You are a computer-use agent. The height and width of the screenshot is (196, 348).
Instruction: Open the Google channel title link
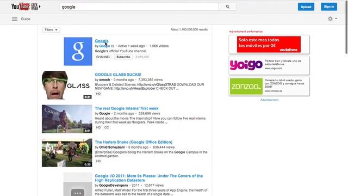[102, 41]
